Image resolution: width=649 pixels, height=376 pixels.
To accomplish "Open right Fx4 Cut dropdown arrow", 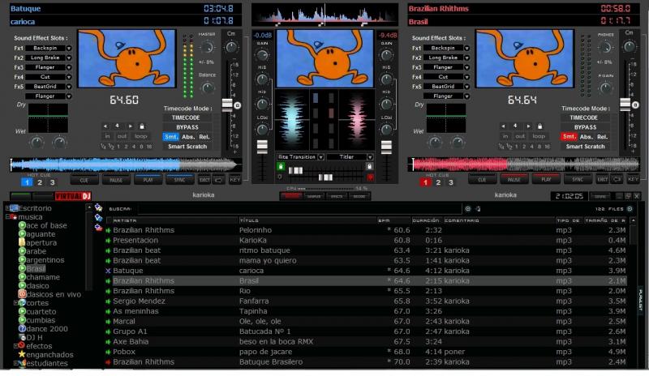I will [466, 77].
